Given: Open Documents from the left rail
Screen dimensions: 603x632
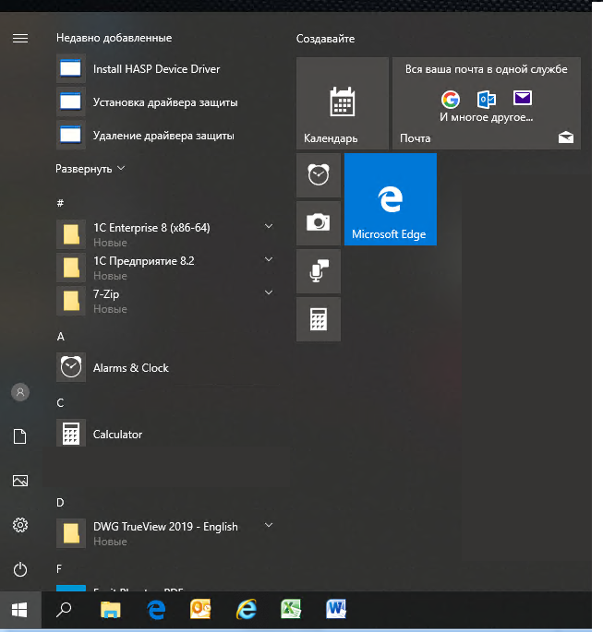Looking at the screenshot, I should click(20, 436).
